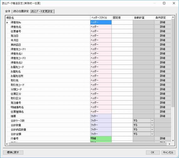Click the 固定値 column header

(x=122, y=18)
